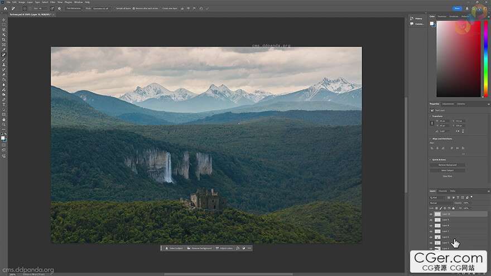The image size is (491, 276).
Task: Open the Filter menu
Action: pyautogui.click(x=52, y=2)
